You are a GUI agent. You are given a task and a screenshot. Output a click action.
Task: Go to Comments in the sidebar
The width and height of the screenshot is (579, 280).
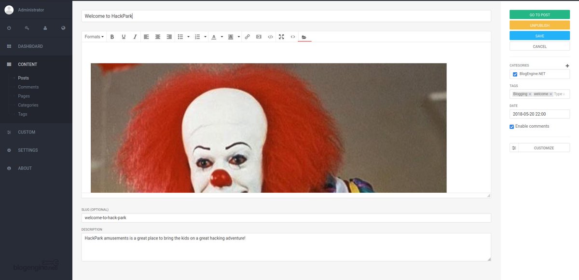click(28, 87)
